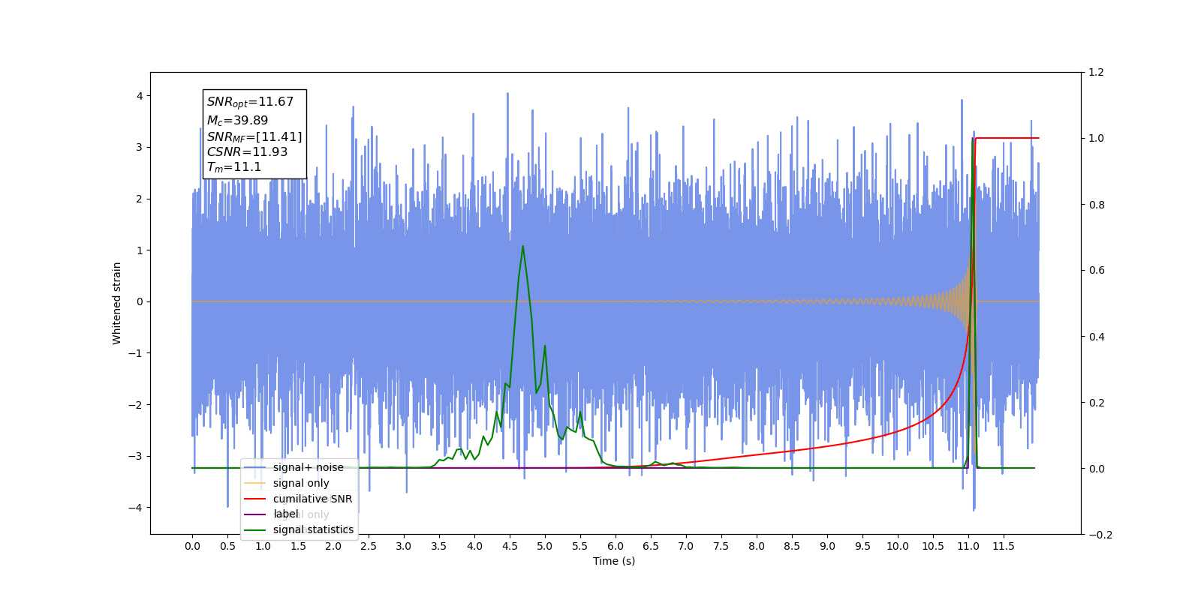Click the 'Time (s)' x-axis label
Viewport: 1201px width, 600px height.
tap(614, 561)
